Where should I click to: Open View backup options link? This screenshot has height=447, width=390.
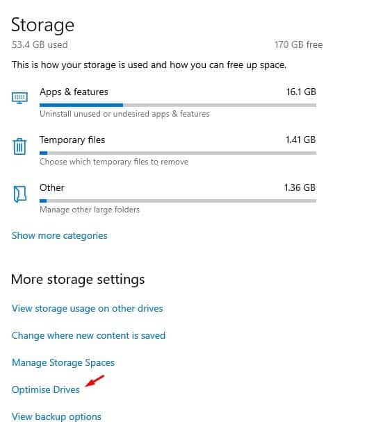pos(56,416)
